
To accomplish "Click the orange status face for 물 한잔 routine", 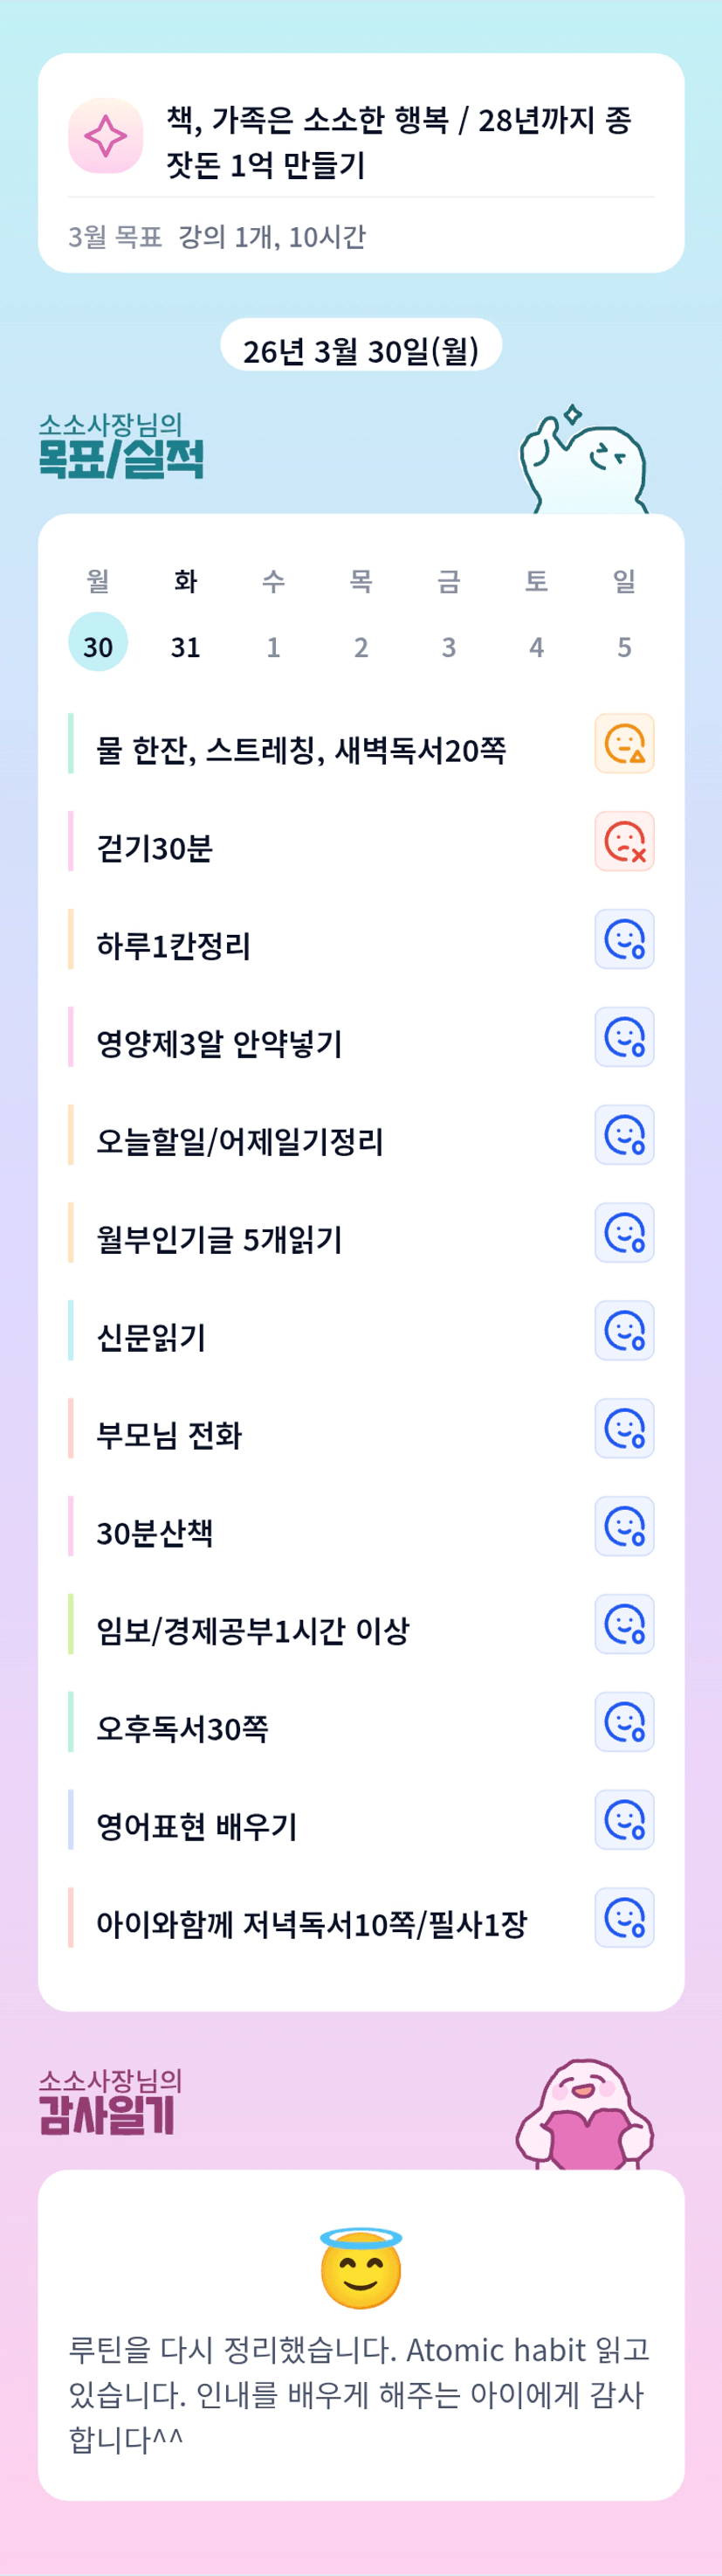I will pos(624,743).
